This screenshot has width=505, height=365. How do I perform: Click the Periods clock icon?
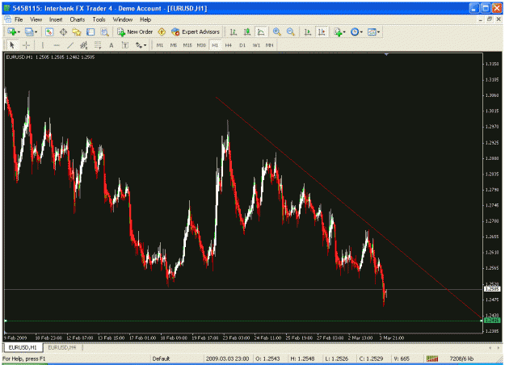(x=355, y=31)
